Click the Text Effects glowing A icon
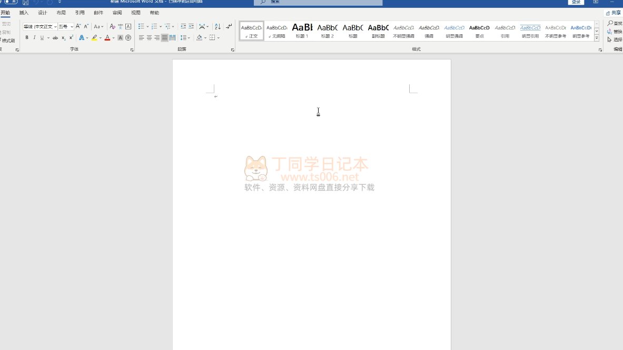The image size is (623, 350). (x=82, y=38)
